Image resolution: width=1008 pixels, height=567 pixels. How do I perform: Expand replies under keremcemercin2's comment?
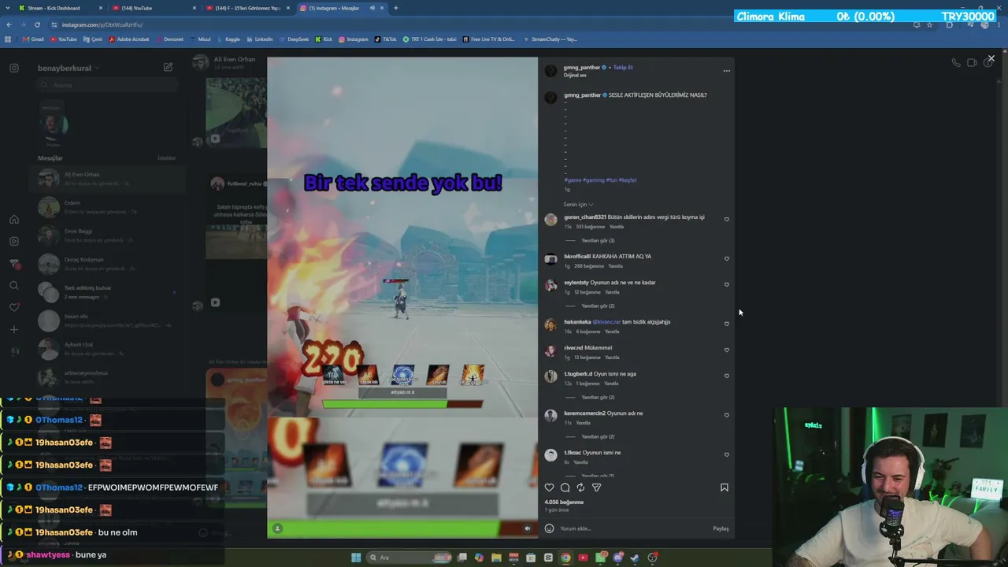(598, 436)
